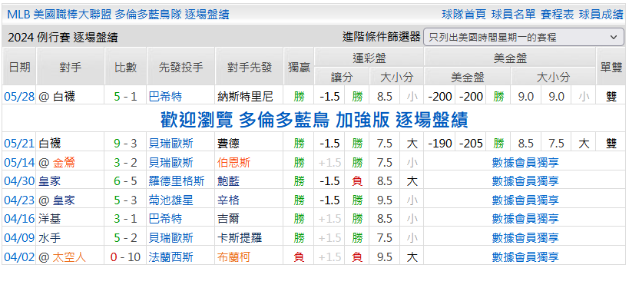Click 數據會員獨享 in the 04/02 row
Screen dimensions: 629x288
[525, 257]
